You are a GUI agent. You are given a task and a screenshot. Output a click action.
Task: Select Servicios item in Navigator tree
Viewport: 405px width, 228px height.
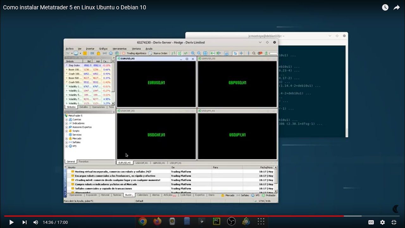pos(75,135)
